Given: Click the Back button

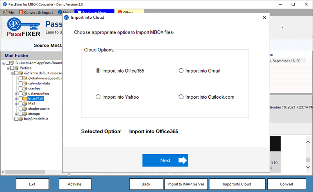Looking at the screenshot, I should click(x=146, y=184).
